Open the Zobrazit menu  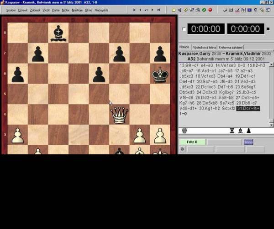pyautogui.click(x=35, y=10)
